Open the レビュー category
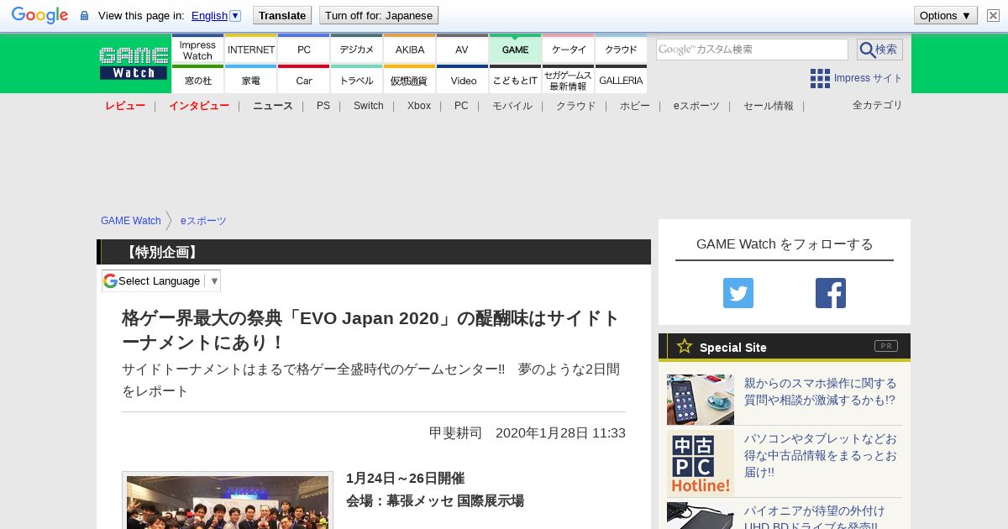The height and width of the screenshot is (529, 1008). [125, 106]
